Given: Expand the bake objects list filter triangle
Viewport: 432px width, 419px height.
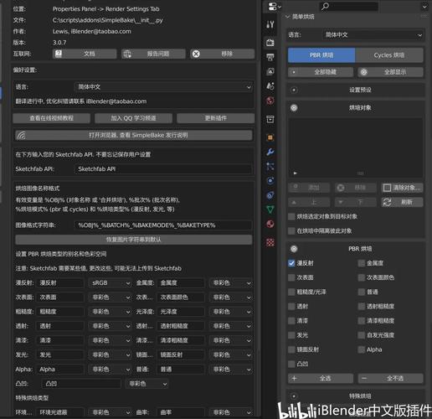Looking at the screenshot, I should pyautogui.click(x=296, y=173).
